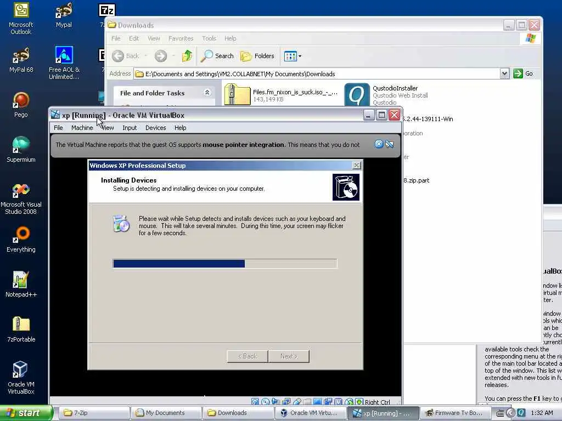Expand the address bar dropdown
Screen dimensions: 562x421
tap(504, 74)
